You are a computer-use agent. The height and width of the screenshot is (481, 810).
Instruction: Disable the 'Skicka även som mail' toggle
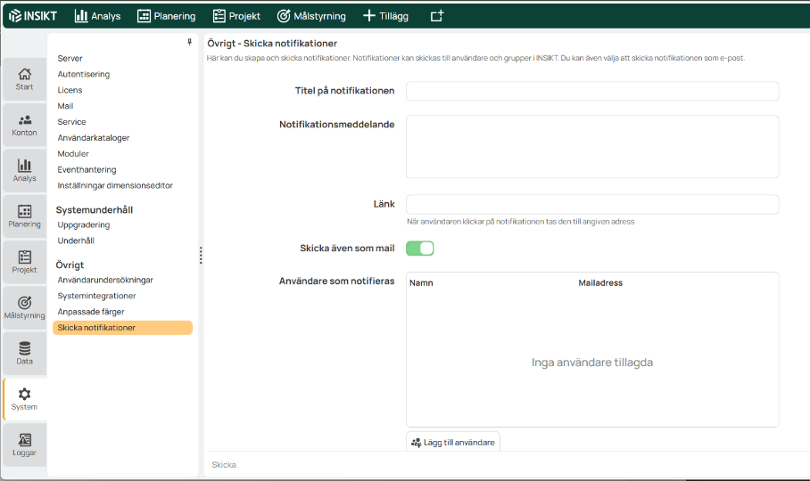(419, 249)
